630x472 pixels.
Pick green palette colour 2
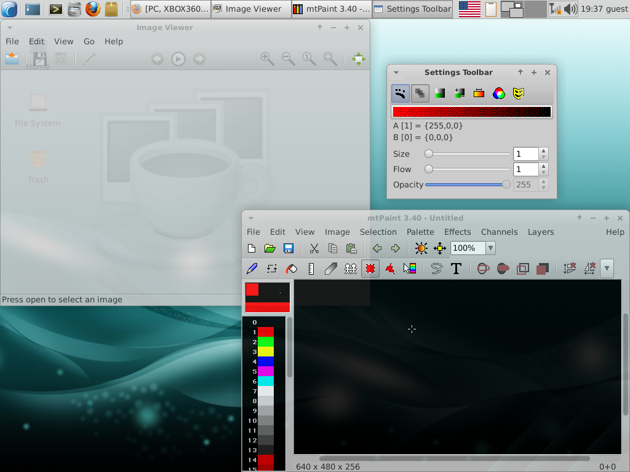pos(265,342)
